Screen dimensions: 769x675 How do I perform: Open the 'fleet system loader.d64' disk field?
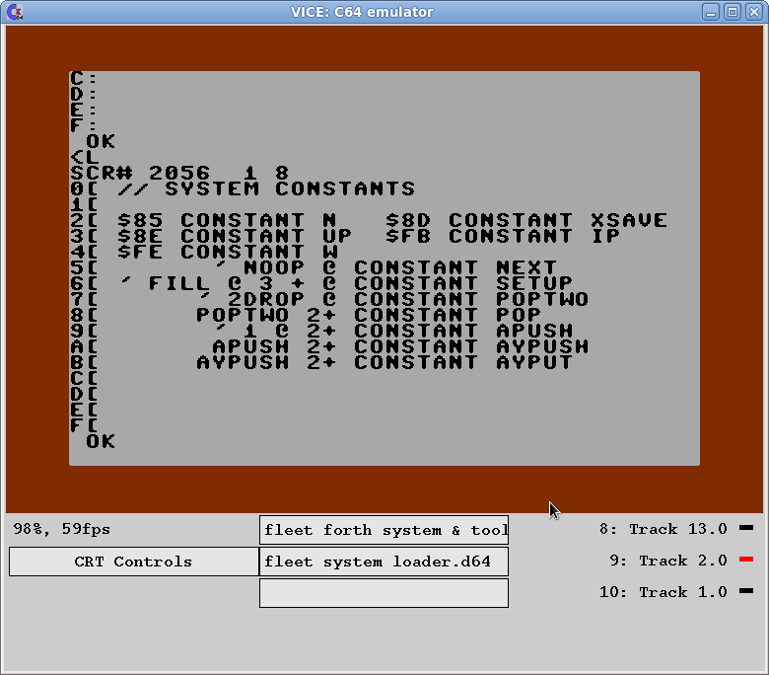click(384, 562)
